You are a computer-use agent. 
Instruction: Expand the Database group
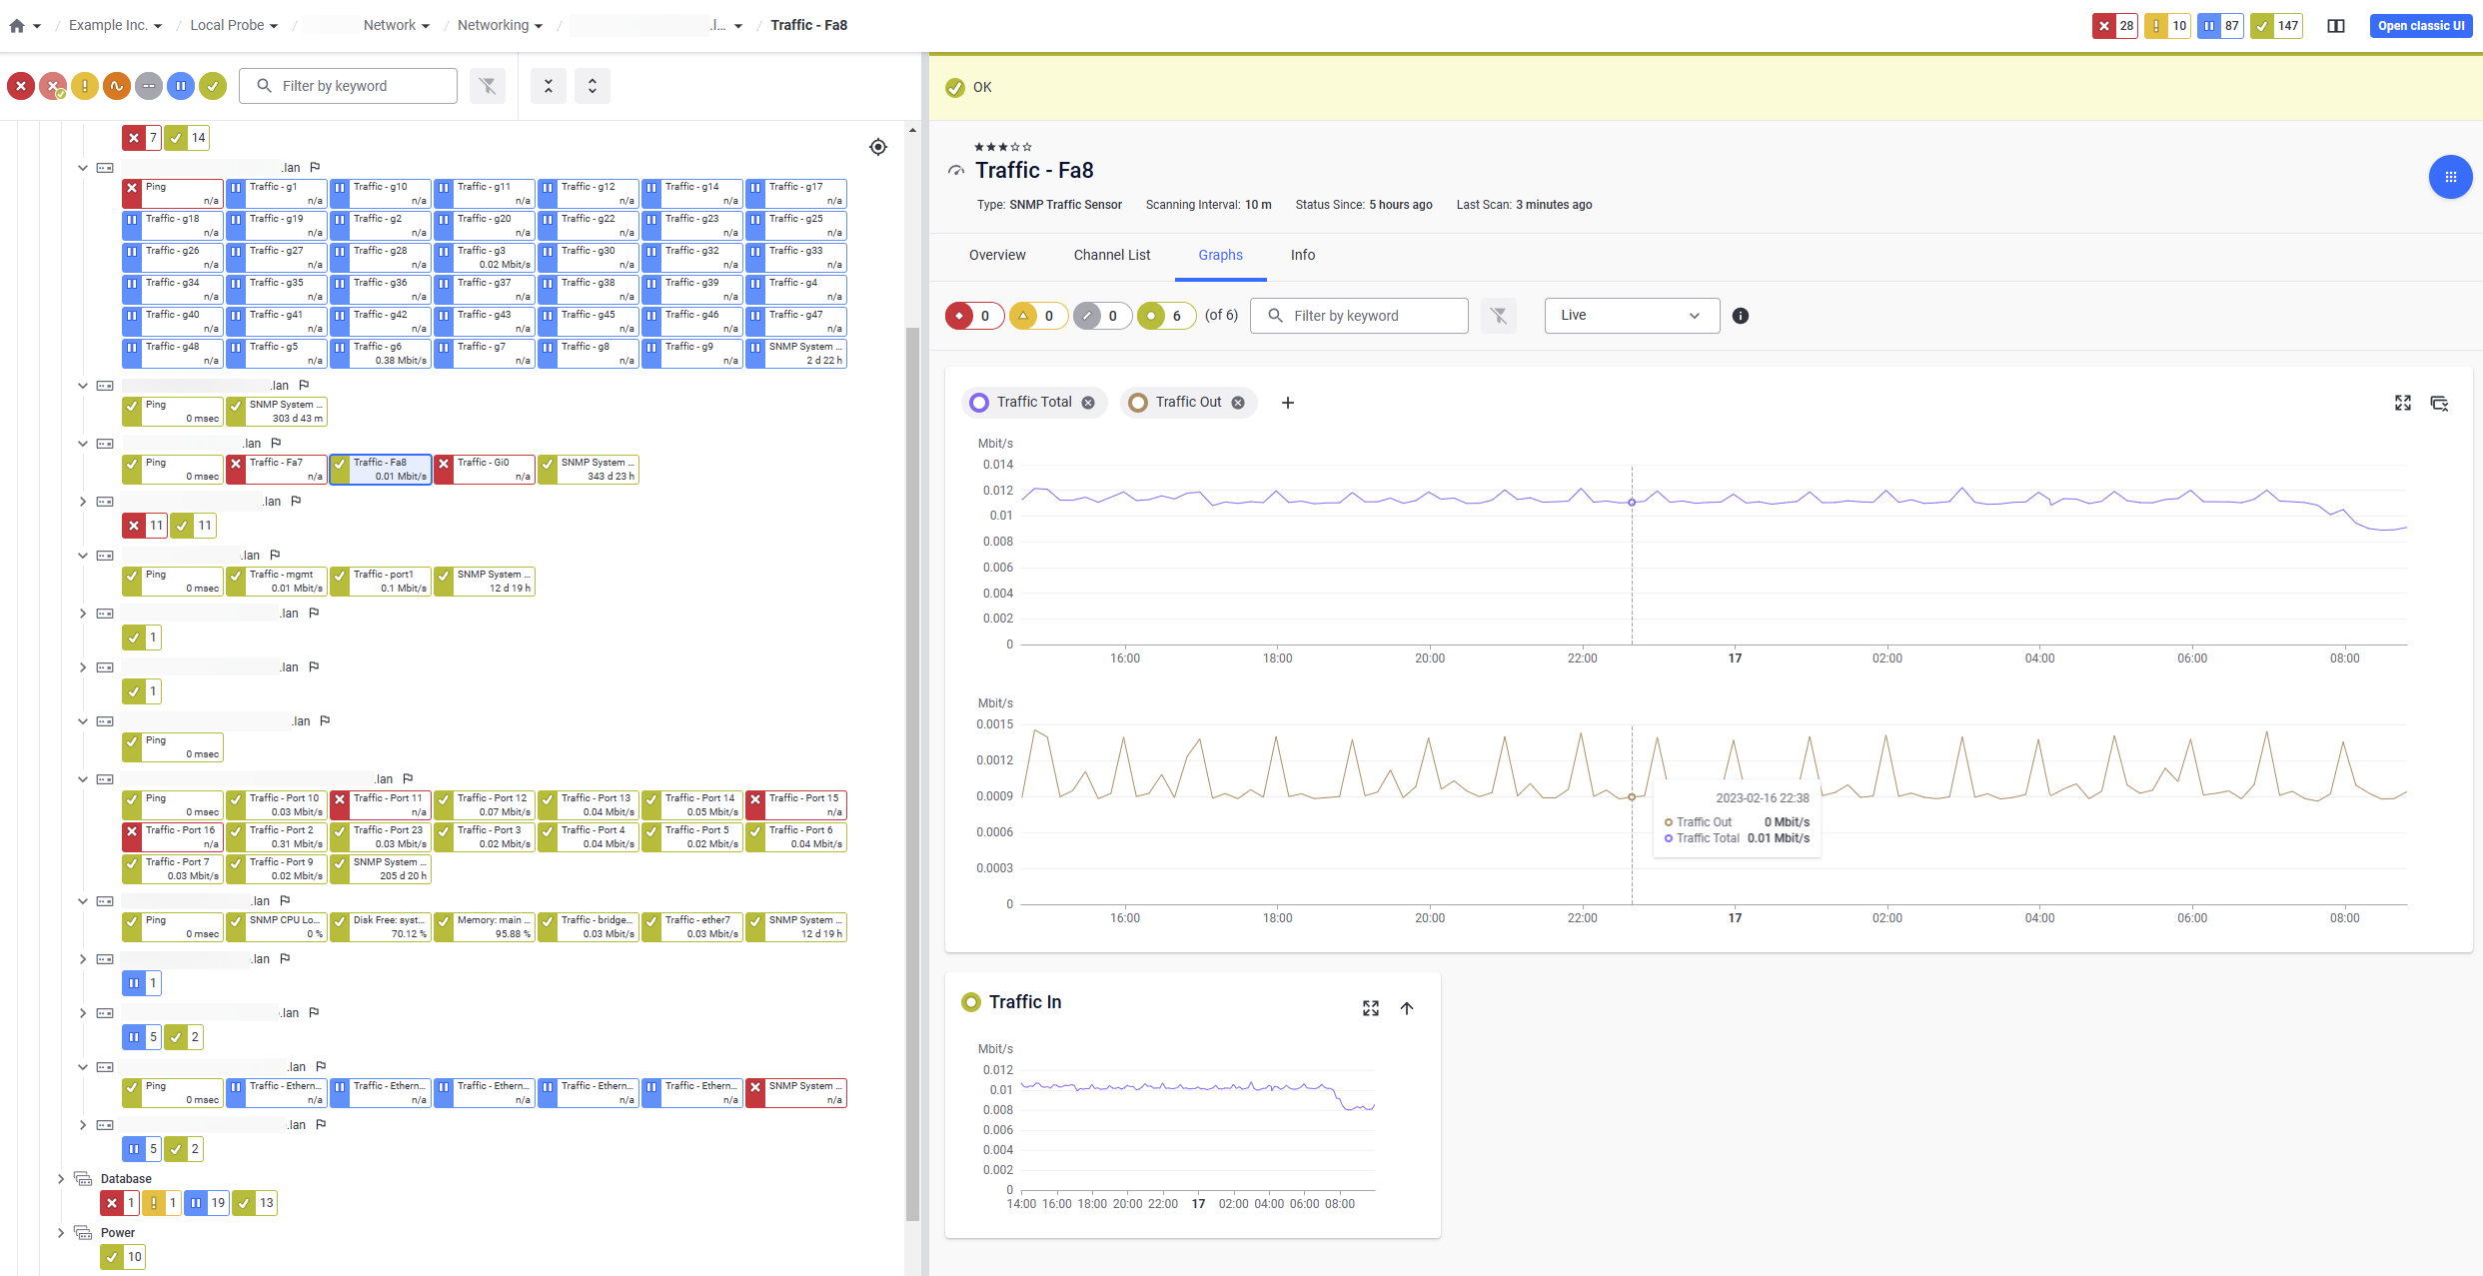tap(62, 1178)
